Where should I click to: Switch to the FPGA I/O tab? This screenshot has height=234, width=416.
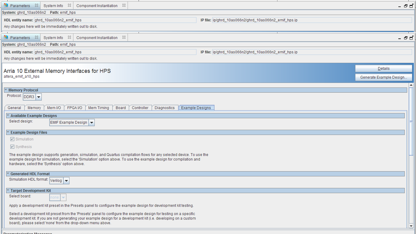[x=75, y=108]
